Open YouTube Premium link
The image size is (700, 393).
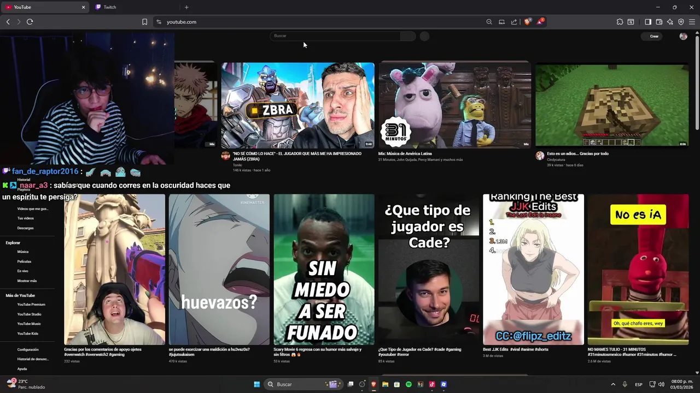click(31, 305)
